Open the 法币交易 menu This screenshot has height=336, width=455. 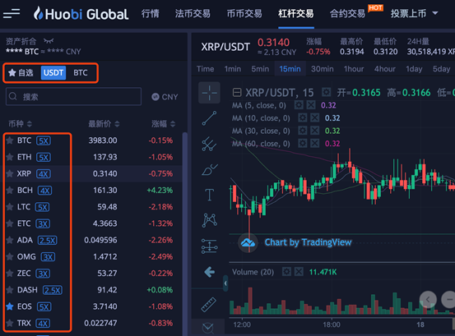pyautogui.click(x=193, y=13)
